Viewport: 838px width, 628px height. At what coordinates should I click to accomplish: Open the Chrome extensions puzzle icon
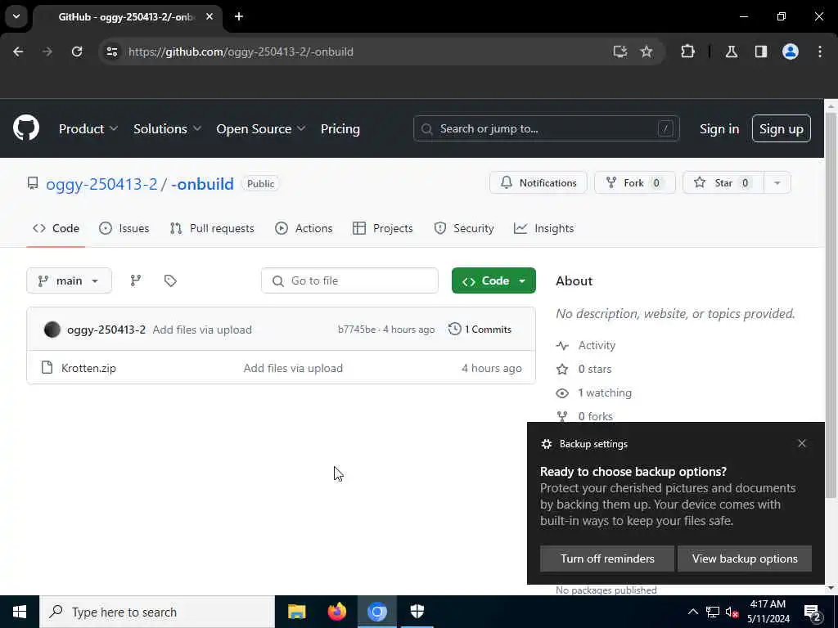click(x=687, y=52)
